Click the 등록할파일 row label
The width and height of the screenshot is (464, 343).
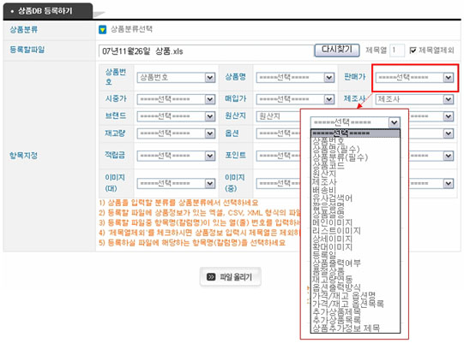tap(27, 50)
